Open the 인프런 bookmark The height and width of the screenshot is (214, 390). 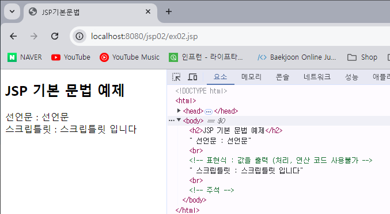(x=206, y=57)
